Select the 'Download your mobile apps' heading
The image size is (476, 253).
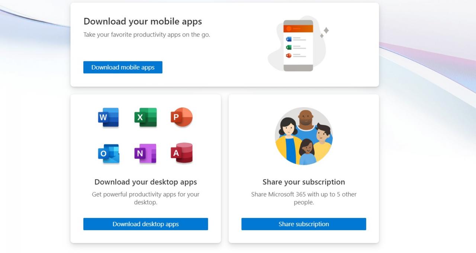(143, 21)
